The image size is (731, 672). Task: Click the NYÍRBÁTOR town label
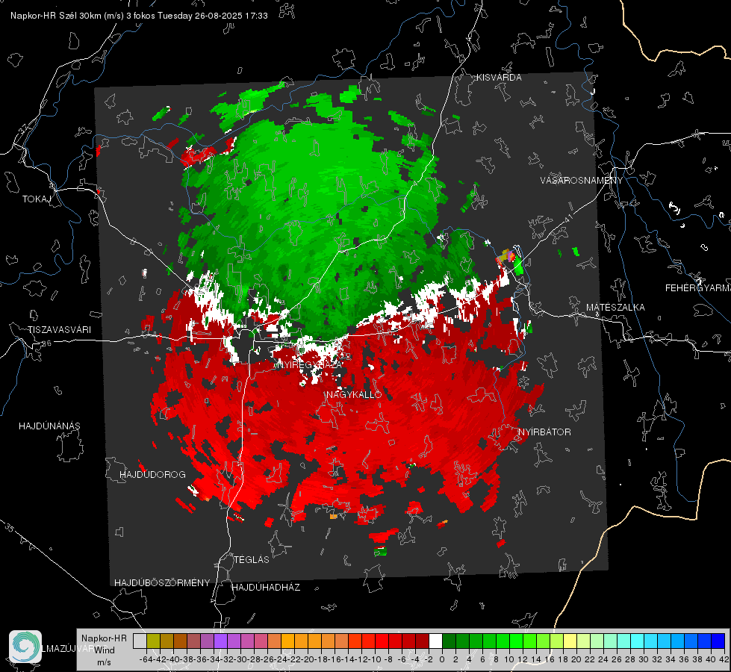(x=544, y=432)
